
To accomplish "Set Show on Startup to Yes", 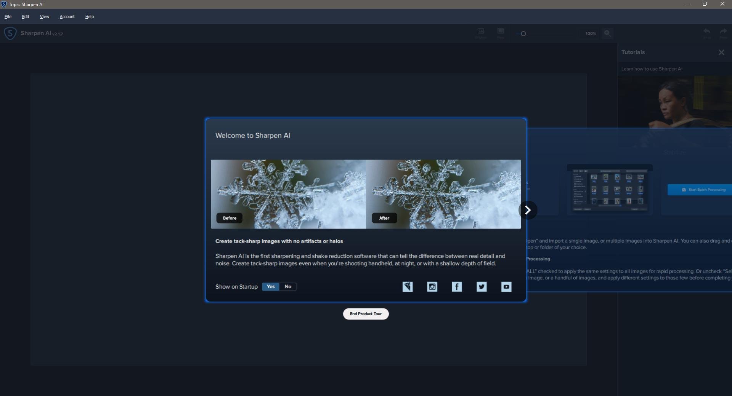I will [x=271, y=287].
